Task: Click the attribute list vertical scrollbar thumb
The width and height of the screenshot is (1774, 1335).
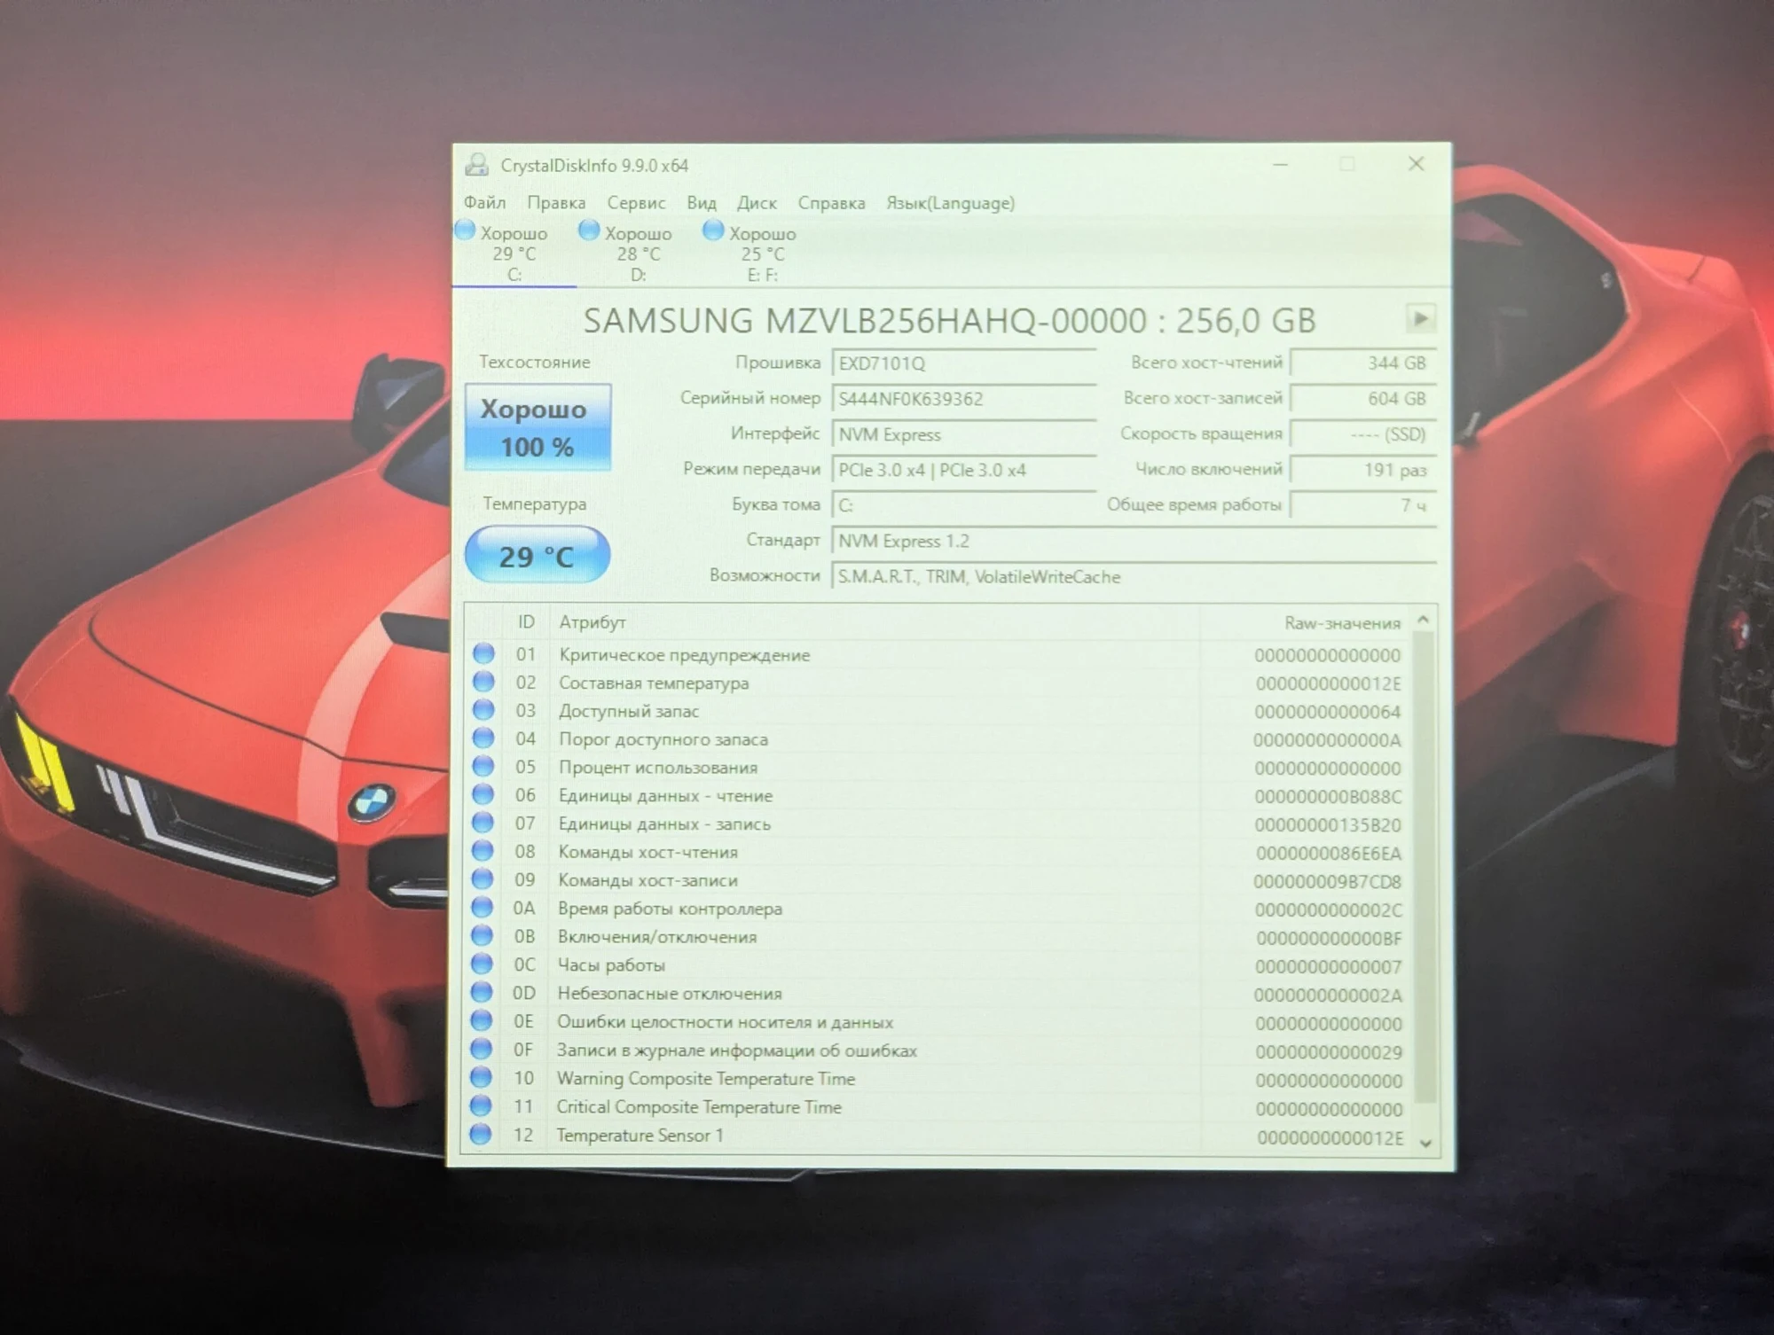Action: pos(1424,867)
